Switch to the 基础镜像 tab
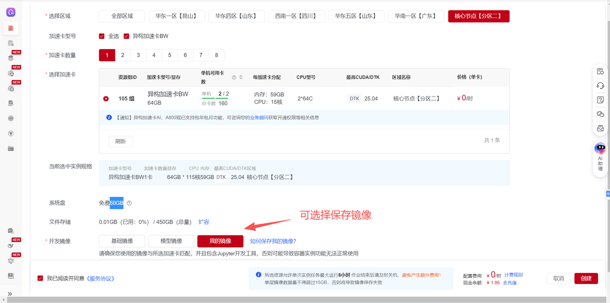610x303 pixels. pos(122,241)
